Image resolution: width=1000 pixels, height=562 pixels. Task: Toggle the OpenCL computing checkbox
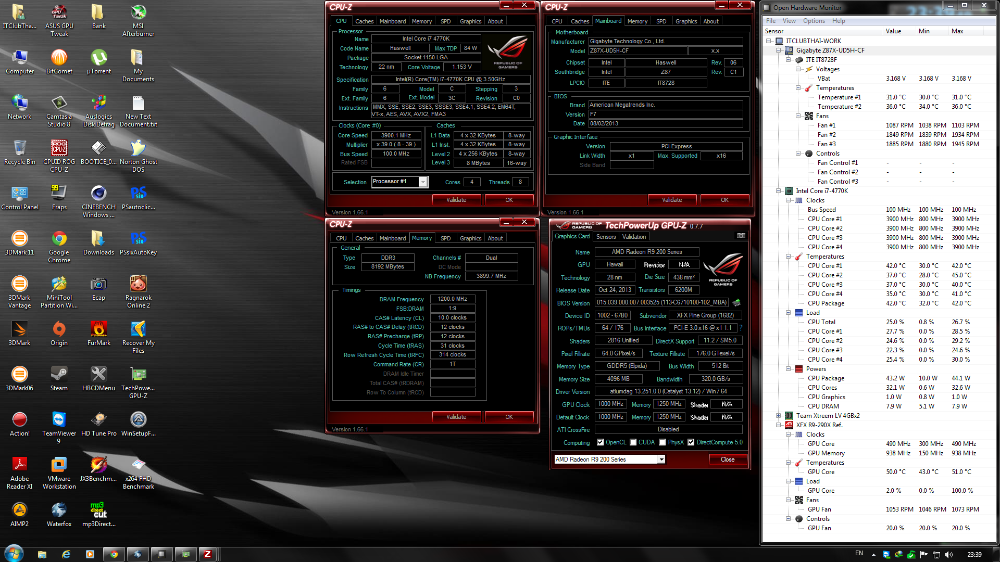click(600, 442)
